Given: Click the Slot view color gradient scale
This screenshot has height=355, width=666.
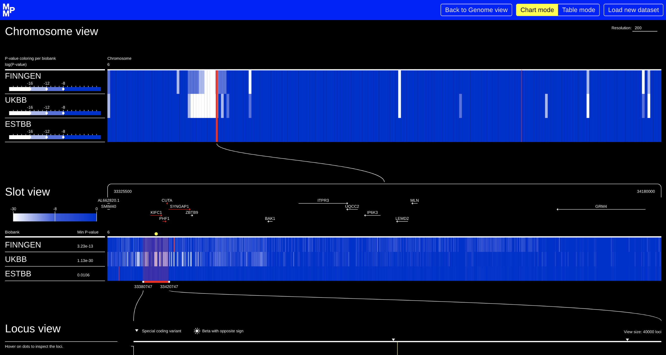Looking at the screenshot, I should coord(55,218).
